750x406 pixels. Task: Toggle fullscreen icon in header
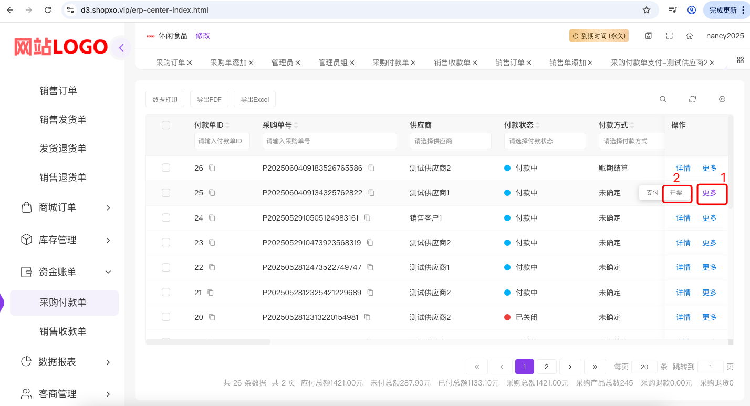[x=669, y=36]
